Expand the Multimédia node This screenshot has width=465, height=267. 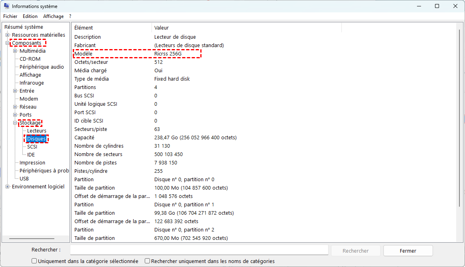[15, 51]
